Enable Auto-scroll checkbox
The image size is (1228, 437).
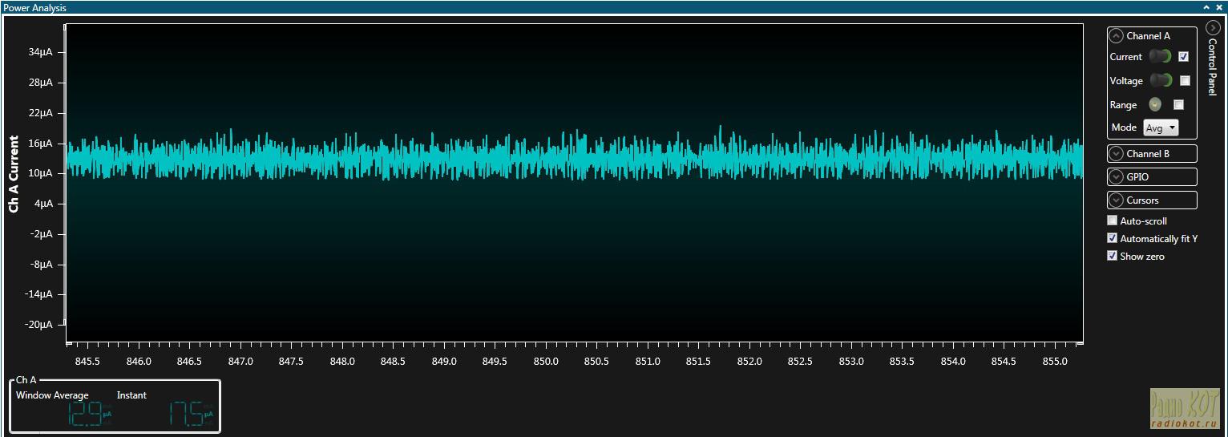1112,221
